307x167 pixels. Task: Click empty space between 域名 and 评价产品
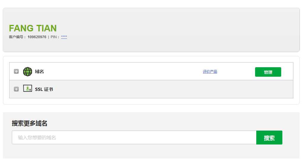point(121,72)
